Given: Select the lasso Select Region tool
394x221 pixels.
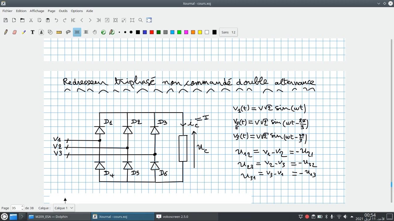Looking at the screenshot, I should point(68,32).
